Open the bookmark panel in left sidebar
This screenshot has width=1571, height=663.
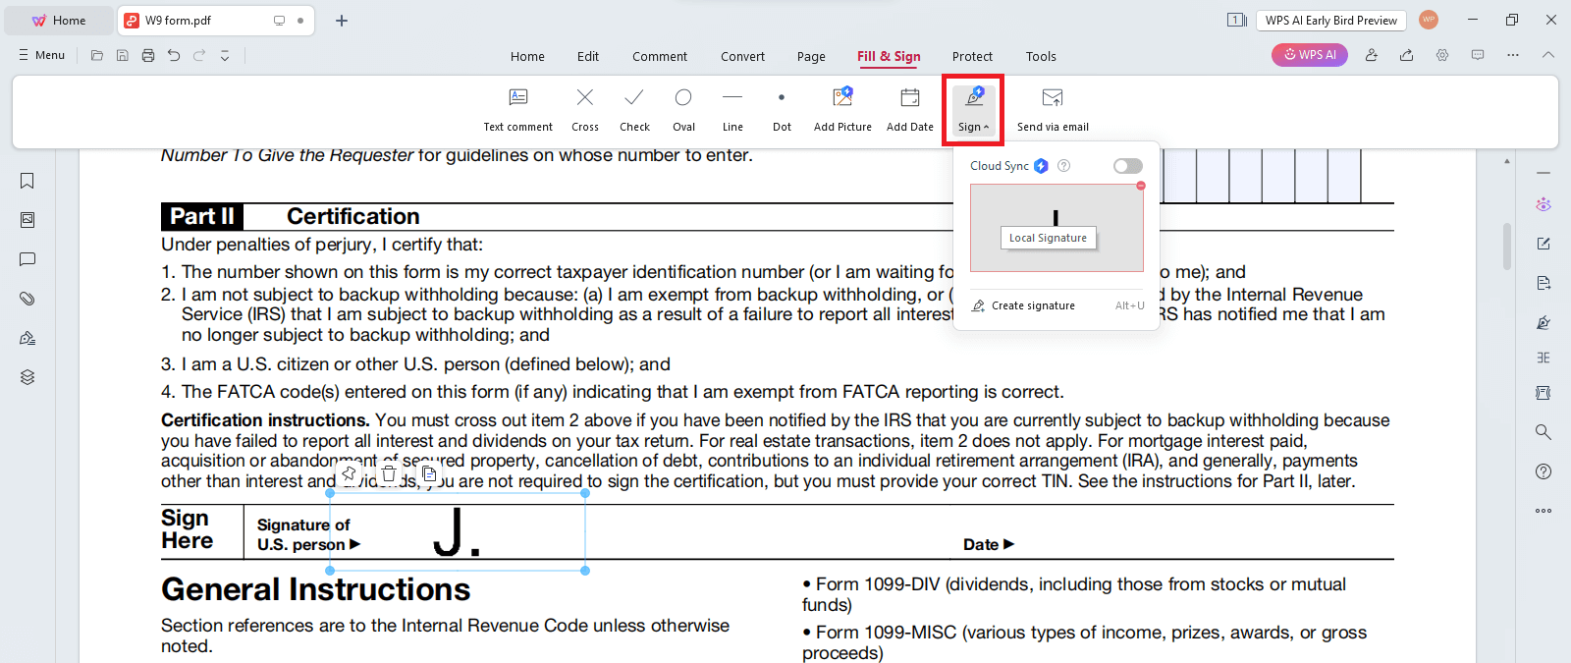pos(27,181)
